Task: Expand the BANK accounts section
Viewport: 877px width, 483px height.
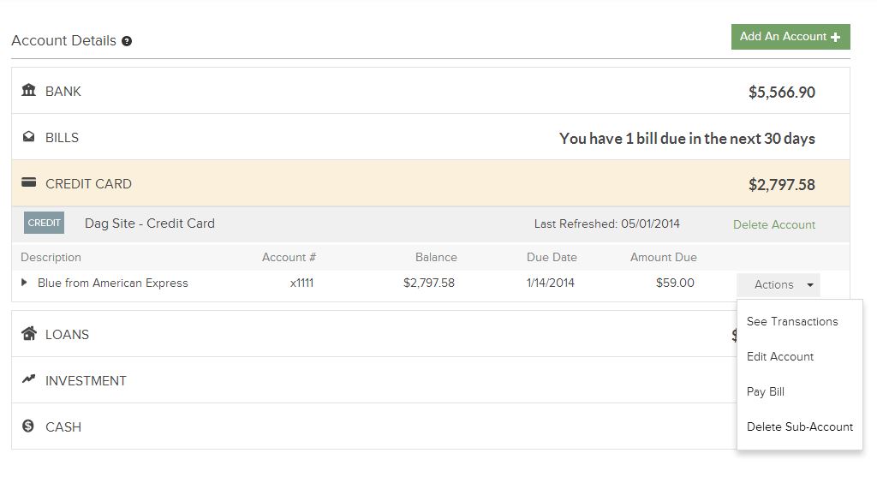Action: pos(431,91)
